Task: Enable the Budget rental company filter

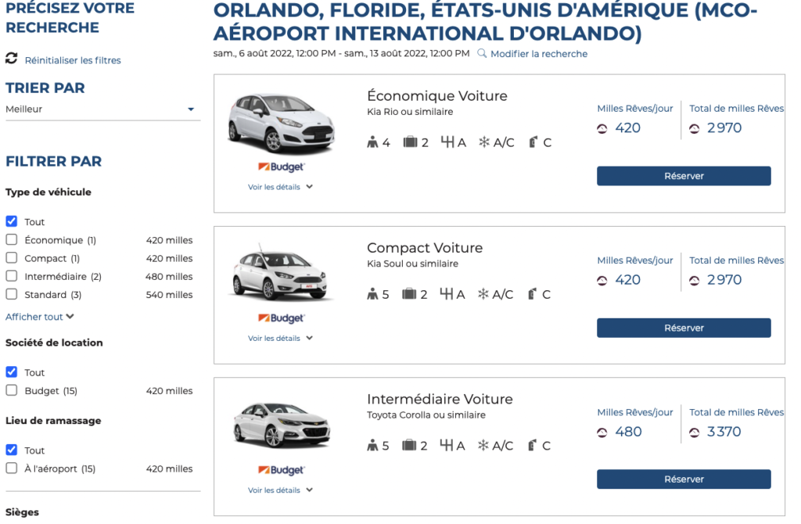Action: (x=10, y=391)
